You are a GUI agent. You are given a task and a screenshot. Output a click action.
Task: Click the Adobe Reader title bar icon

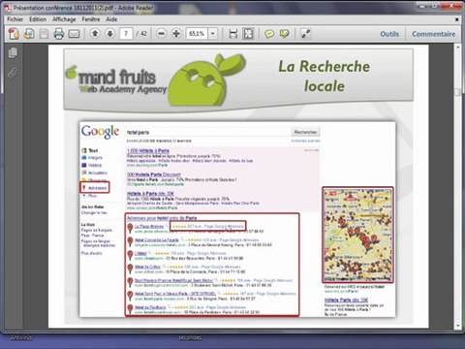(9, 8)
